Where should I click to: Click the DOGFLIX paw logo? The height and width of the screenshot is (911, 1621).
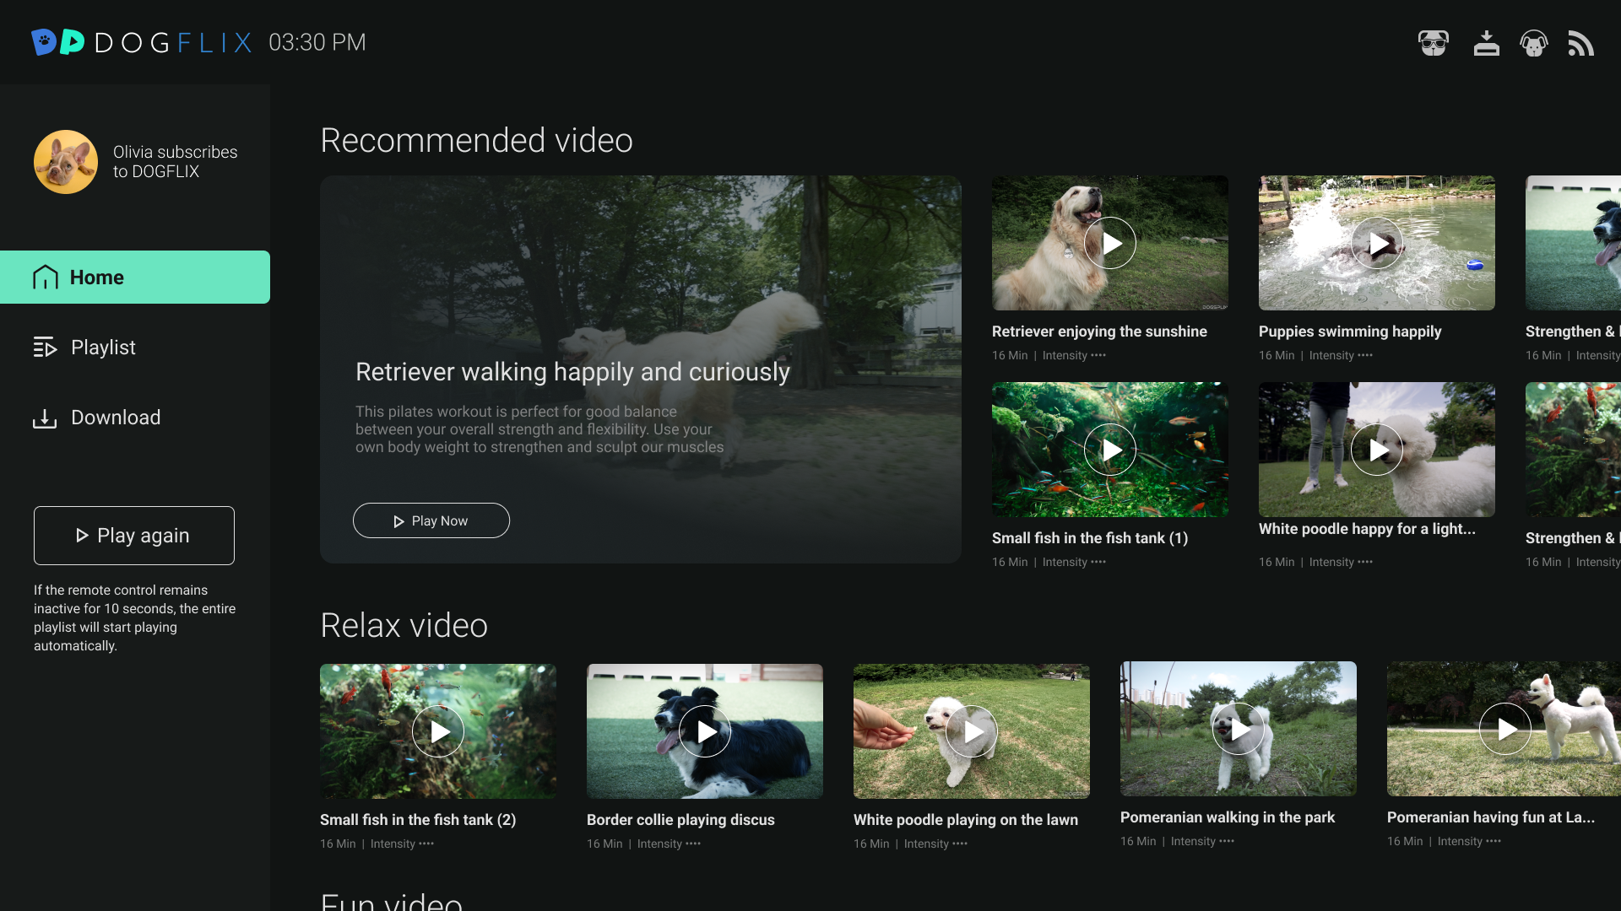[57, 42]
